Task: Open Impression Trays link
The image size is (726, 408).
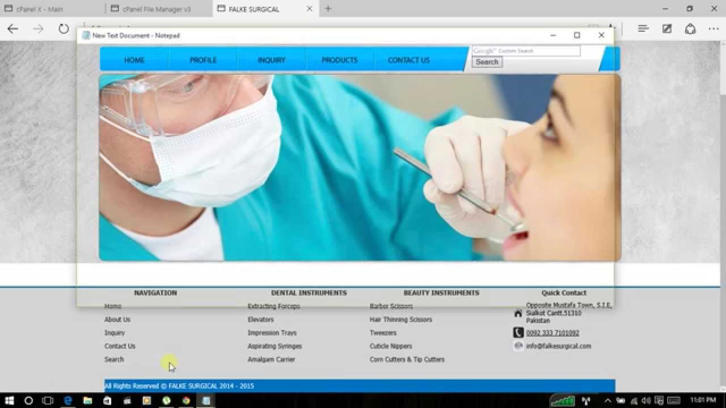Action: (x=272, y=333)
